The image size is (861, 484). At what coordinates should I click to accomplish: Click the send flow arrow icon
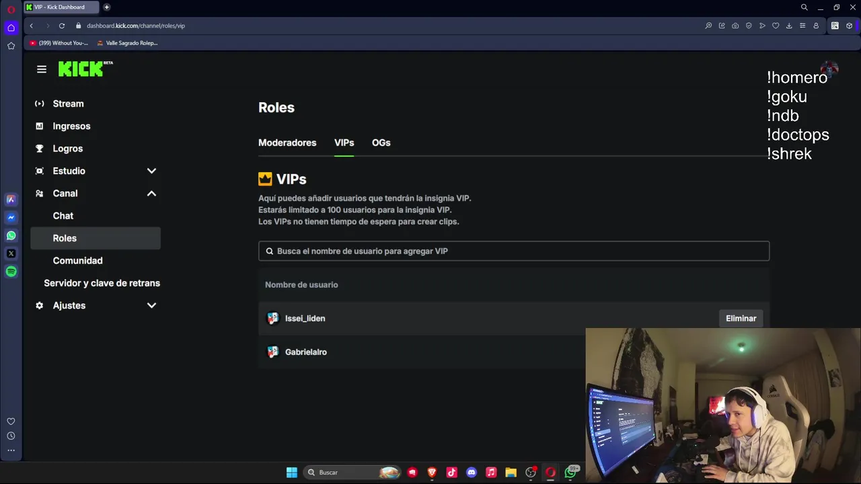pos(762,26)
